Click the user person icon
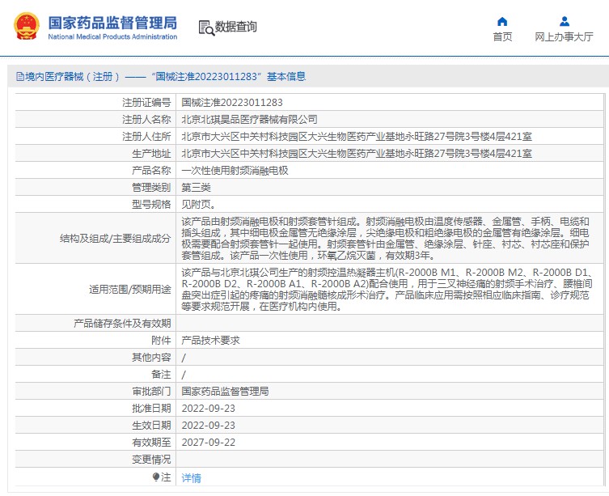 point(565,21)
